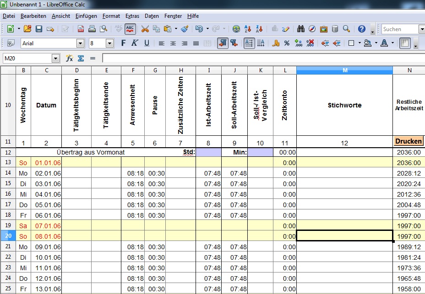The image size is (425, 294).
Task: Export directly as PDF
Action: point(81,29)
